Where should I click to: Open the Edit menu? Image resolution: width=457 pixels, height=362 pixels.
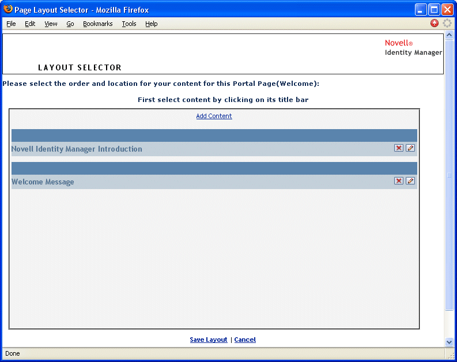pos(30,24)
